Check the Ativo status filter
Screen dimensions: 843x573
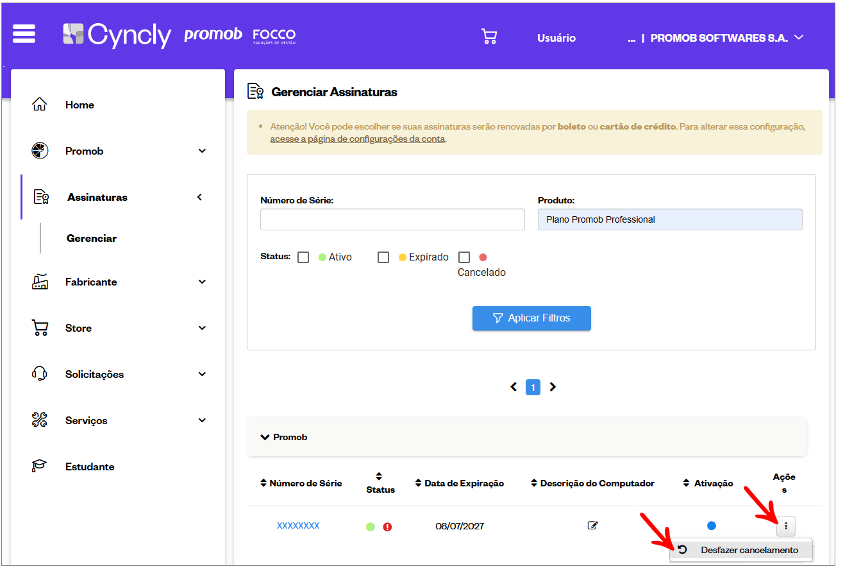(x=303, y=257)
